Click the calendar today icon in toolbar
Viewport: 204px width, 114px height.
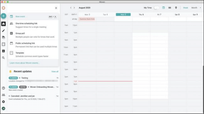tap(163, 8)
